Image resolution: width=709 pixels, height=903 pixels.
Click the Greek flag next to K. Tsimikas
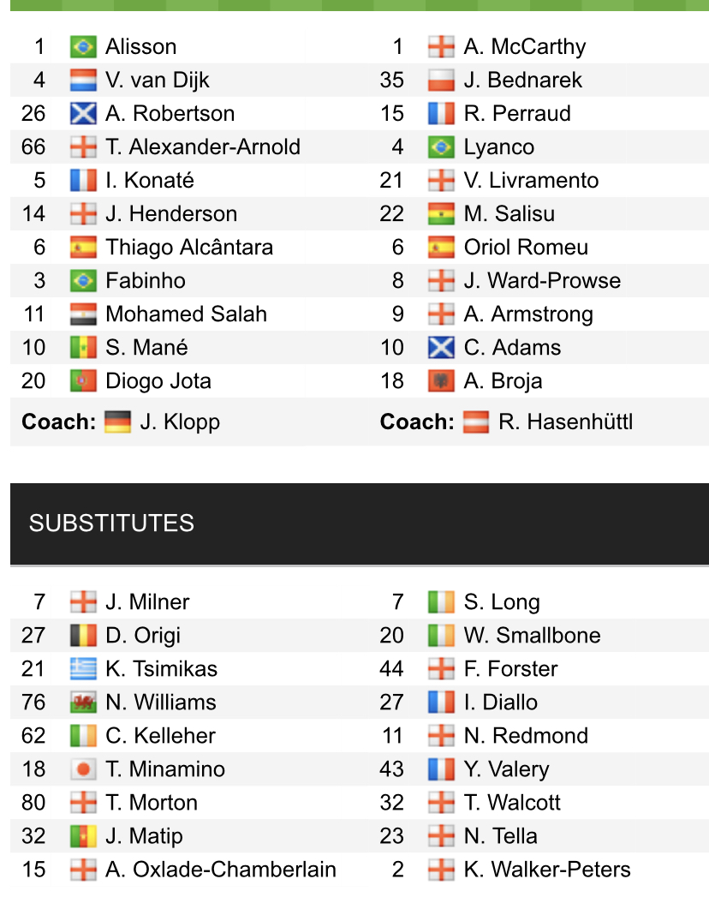point(83,669)
